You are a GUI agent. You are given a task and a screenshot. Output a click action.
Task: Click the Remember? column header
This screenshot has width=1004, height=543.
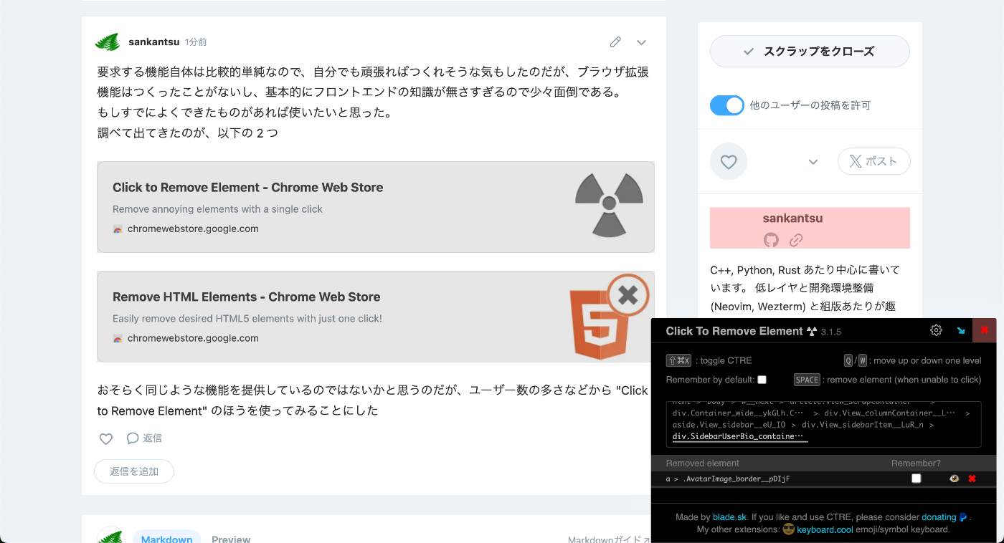916,463
